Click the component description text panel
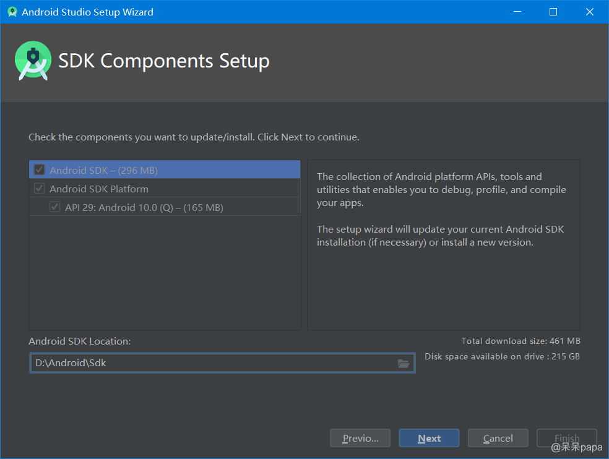609x459 pixels. pyautogui.click(x=444, y=245)
